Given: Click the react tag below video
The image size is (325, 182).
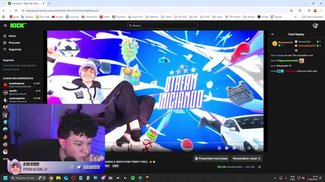Looking at the screenshot, I should 116,166.
